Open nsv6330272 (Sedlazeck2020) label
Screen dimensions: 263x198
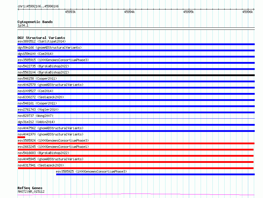[41, 97]
